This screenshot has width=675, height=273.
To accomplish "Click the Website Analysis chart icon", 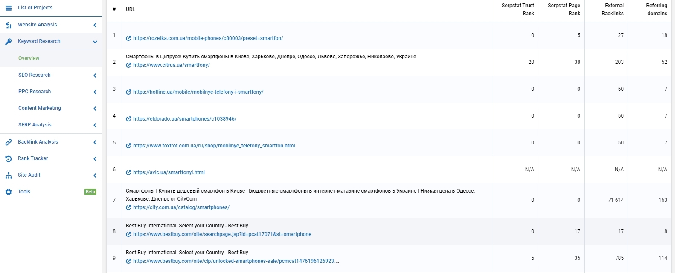I will [x=9, y=25].
